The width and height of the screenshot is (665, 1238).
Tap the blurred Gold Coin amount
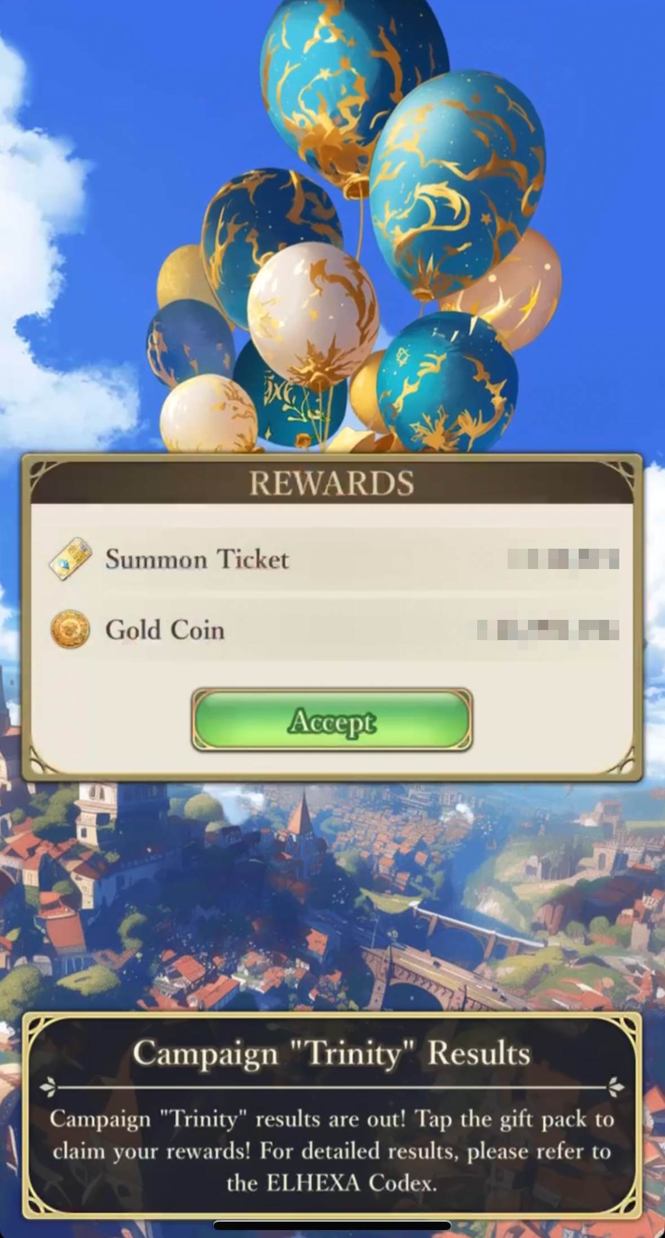click(548, 629)
